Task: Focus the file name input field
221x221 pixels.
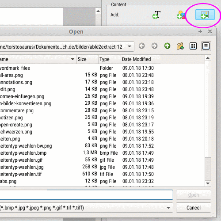Action: point(86,195)
